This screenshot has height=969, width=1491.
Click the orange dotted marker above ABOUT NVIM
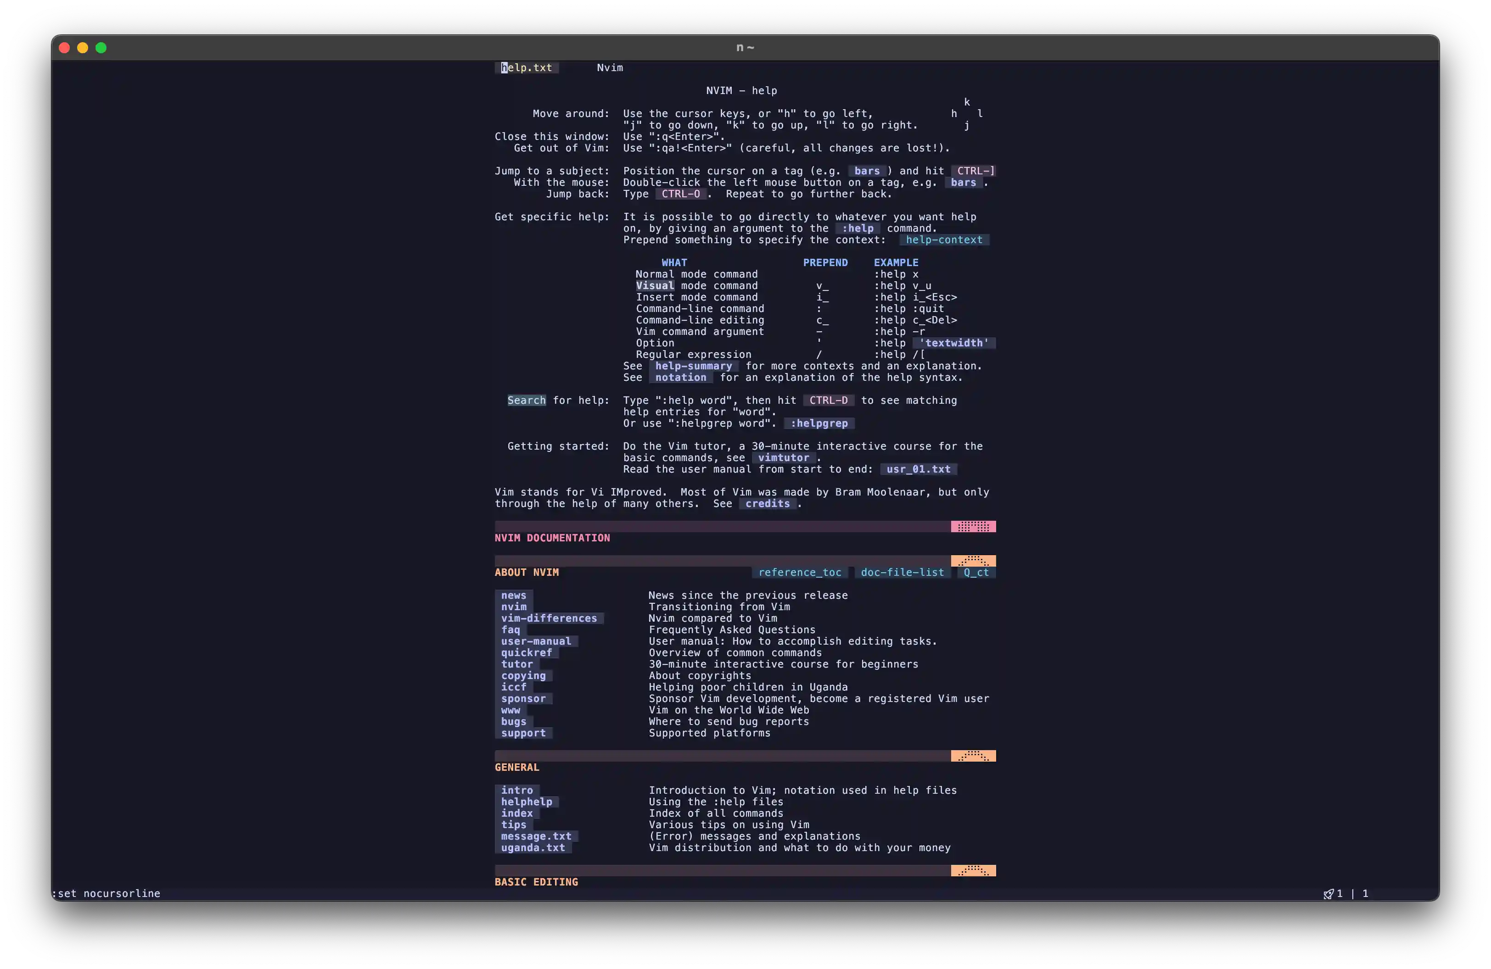tap(973, 561)
